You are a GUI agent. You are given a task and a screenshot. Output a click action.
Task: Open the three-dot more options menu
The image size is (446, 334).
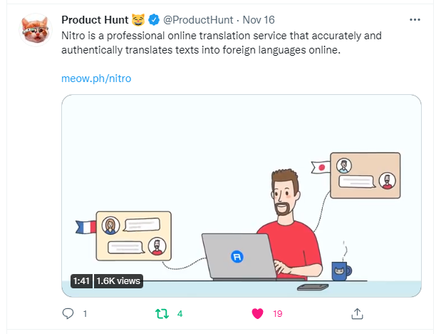coord(415,20)
